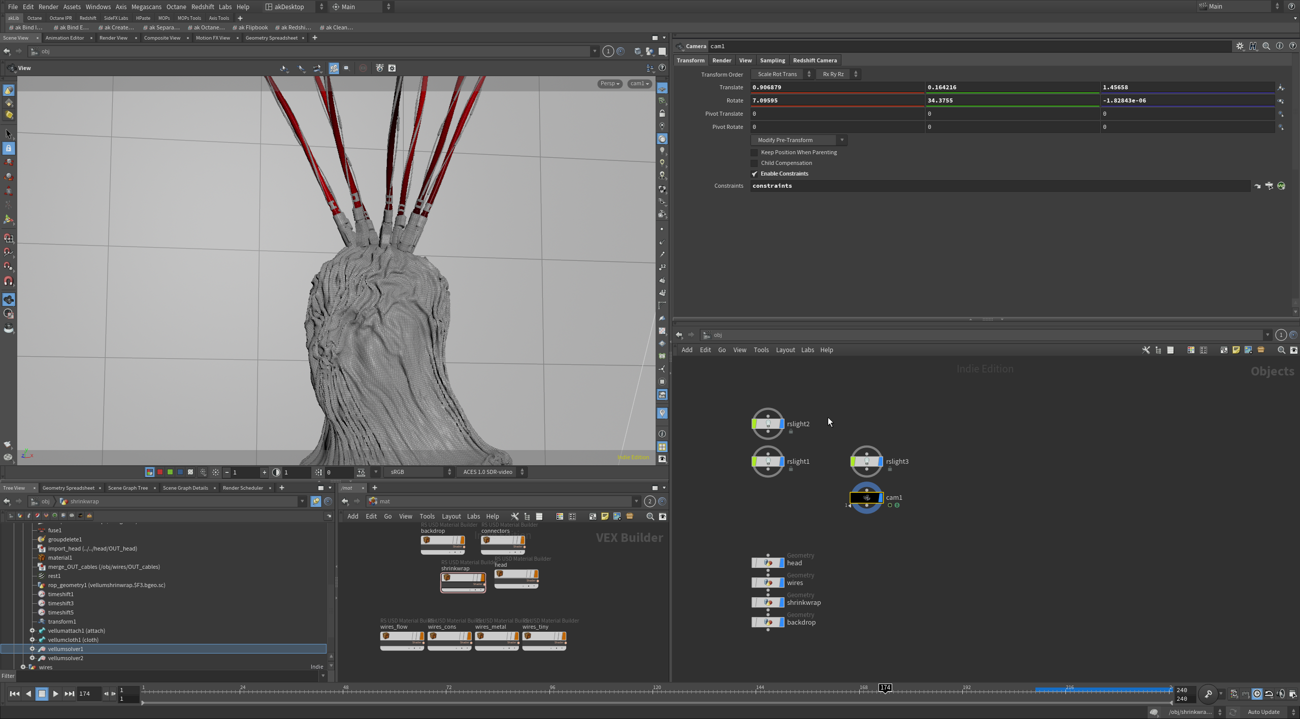This screenshot has height=719, width=1300.
Task: Open the Megascans menu
Action: tap(146, 7)
